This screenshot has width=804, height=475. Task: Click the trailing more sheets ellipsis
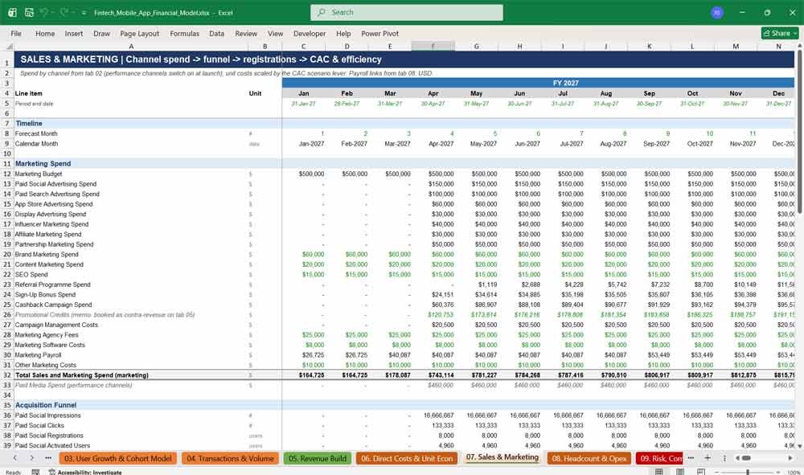click(x=691, y=458)
